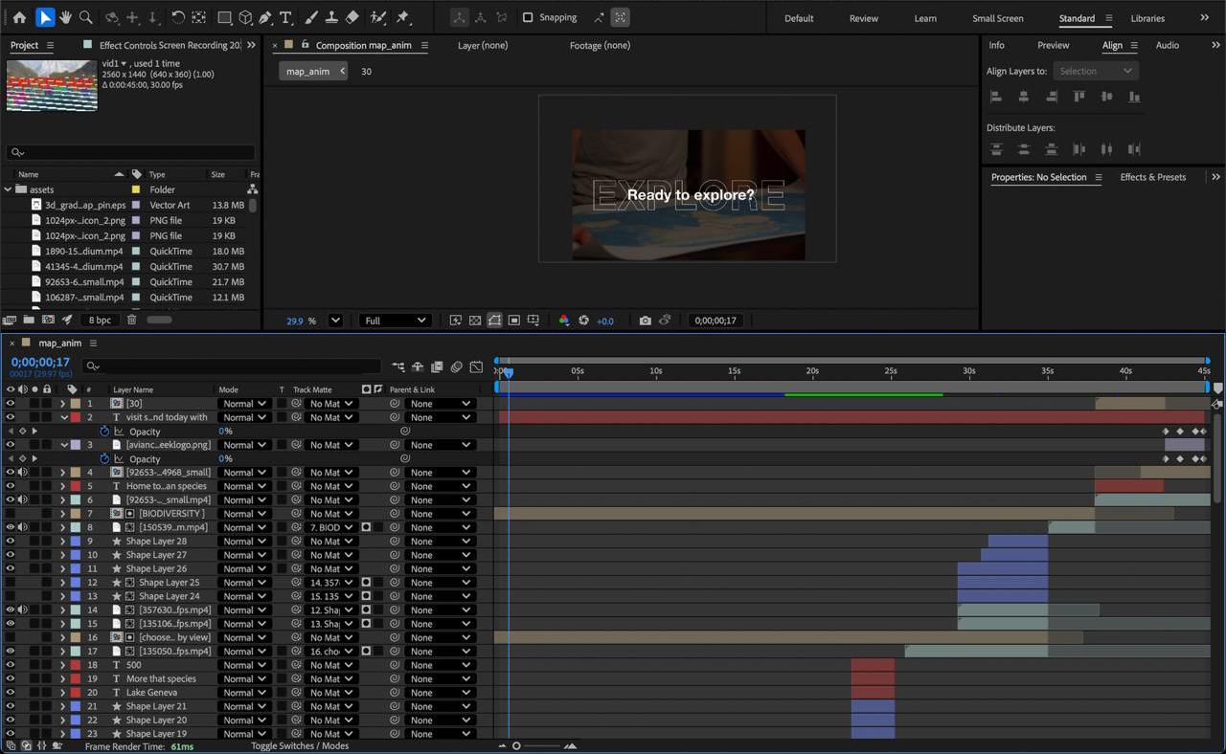Hide the Lake Geneva text layer
Viewport: 1226px width, 754px height.
click(11, 693)
